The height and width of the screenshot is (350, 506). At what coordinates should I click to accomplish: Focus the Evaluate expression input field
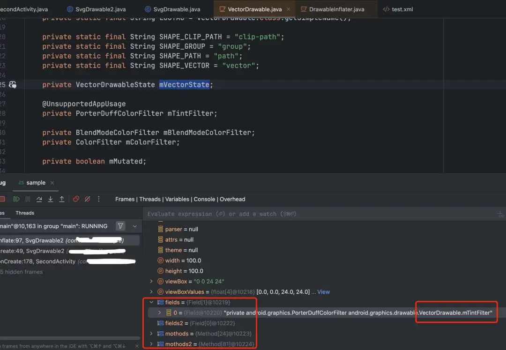point(320,214)
